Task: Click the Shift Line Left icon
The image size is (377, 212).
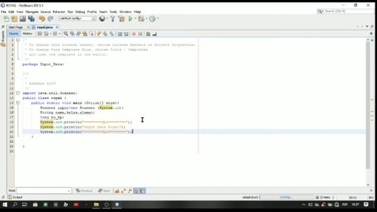Action: pos(120,34)
